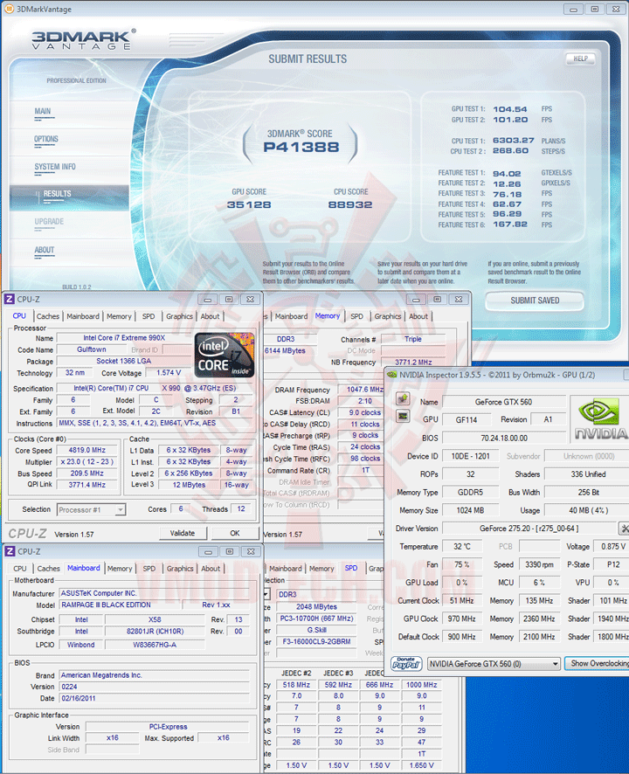Open the NVIDIA GeForce GTX 560 (0) dropdown
This screenshot has width=629, height=774.
click(494, 664)
